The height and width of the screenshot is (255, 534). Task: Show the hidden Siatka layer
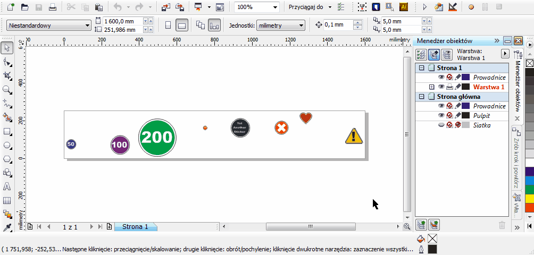pos(441,125)
